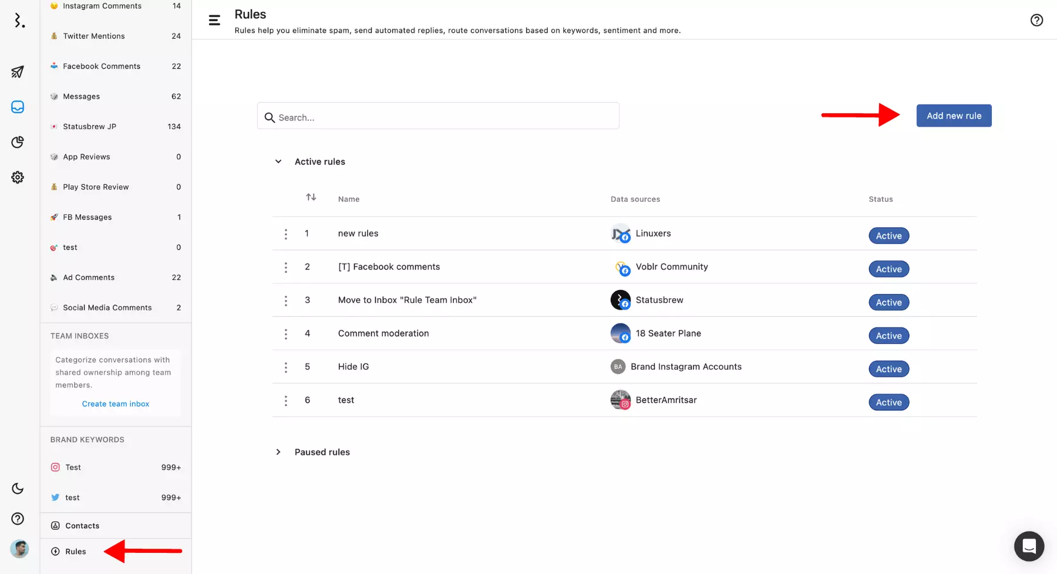
Task: Toggle Active status for new rules
Action: point(888,236)
